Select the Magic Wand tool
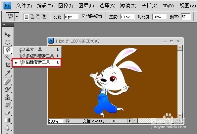This screenshot has height=134, width=197. [x=7, y=58]
